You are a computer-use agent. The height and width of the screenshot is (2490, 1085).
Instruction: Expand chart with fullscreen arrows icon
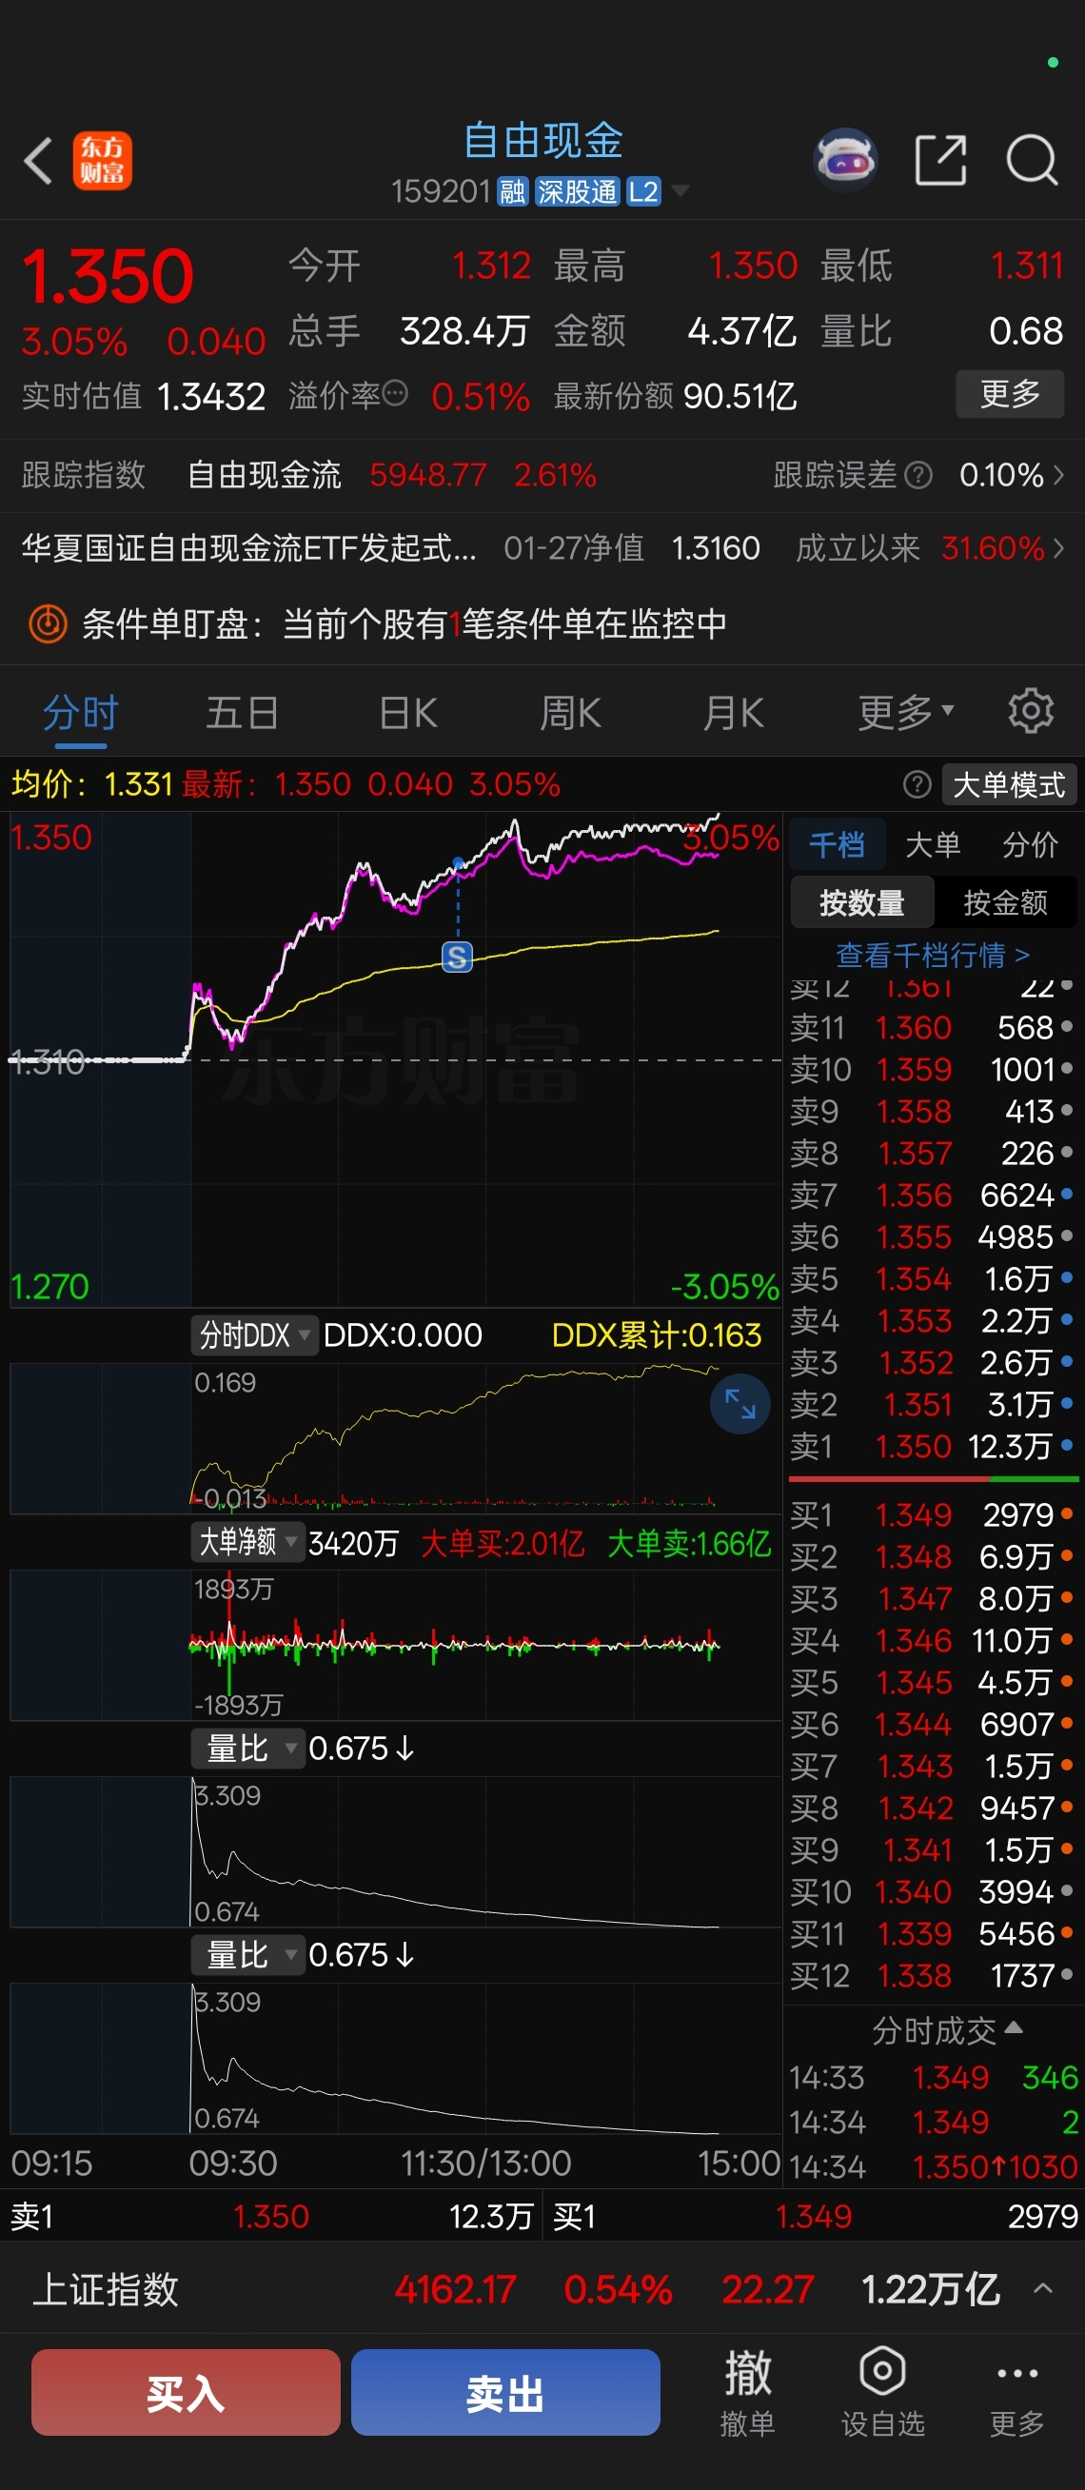coord(740,1404)
